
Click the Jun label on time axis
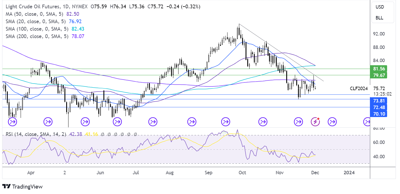click(x=100, y=173)
